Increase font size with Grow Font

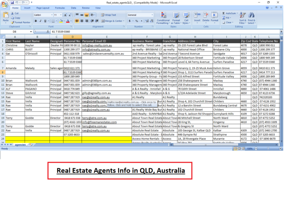click(65, 15)
